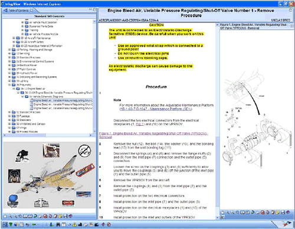Viewport: 295px width, 229px height.
Task: Click the green left arrow back icon
Action: (x=34, y=224)
